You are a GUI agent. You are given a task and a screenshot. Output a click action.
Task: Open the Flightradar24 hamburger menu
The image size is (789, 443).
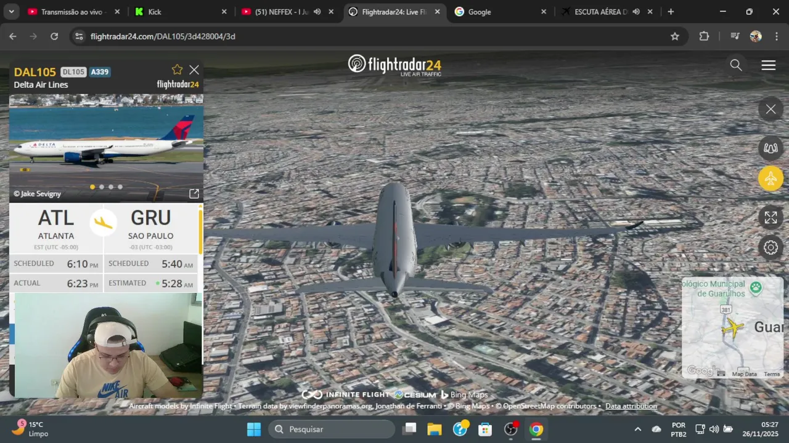pos(768,65)
